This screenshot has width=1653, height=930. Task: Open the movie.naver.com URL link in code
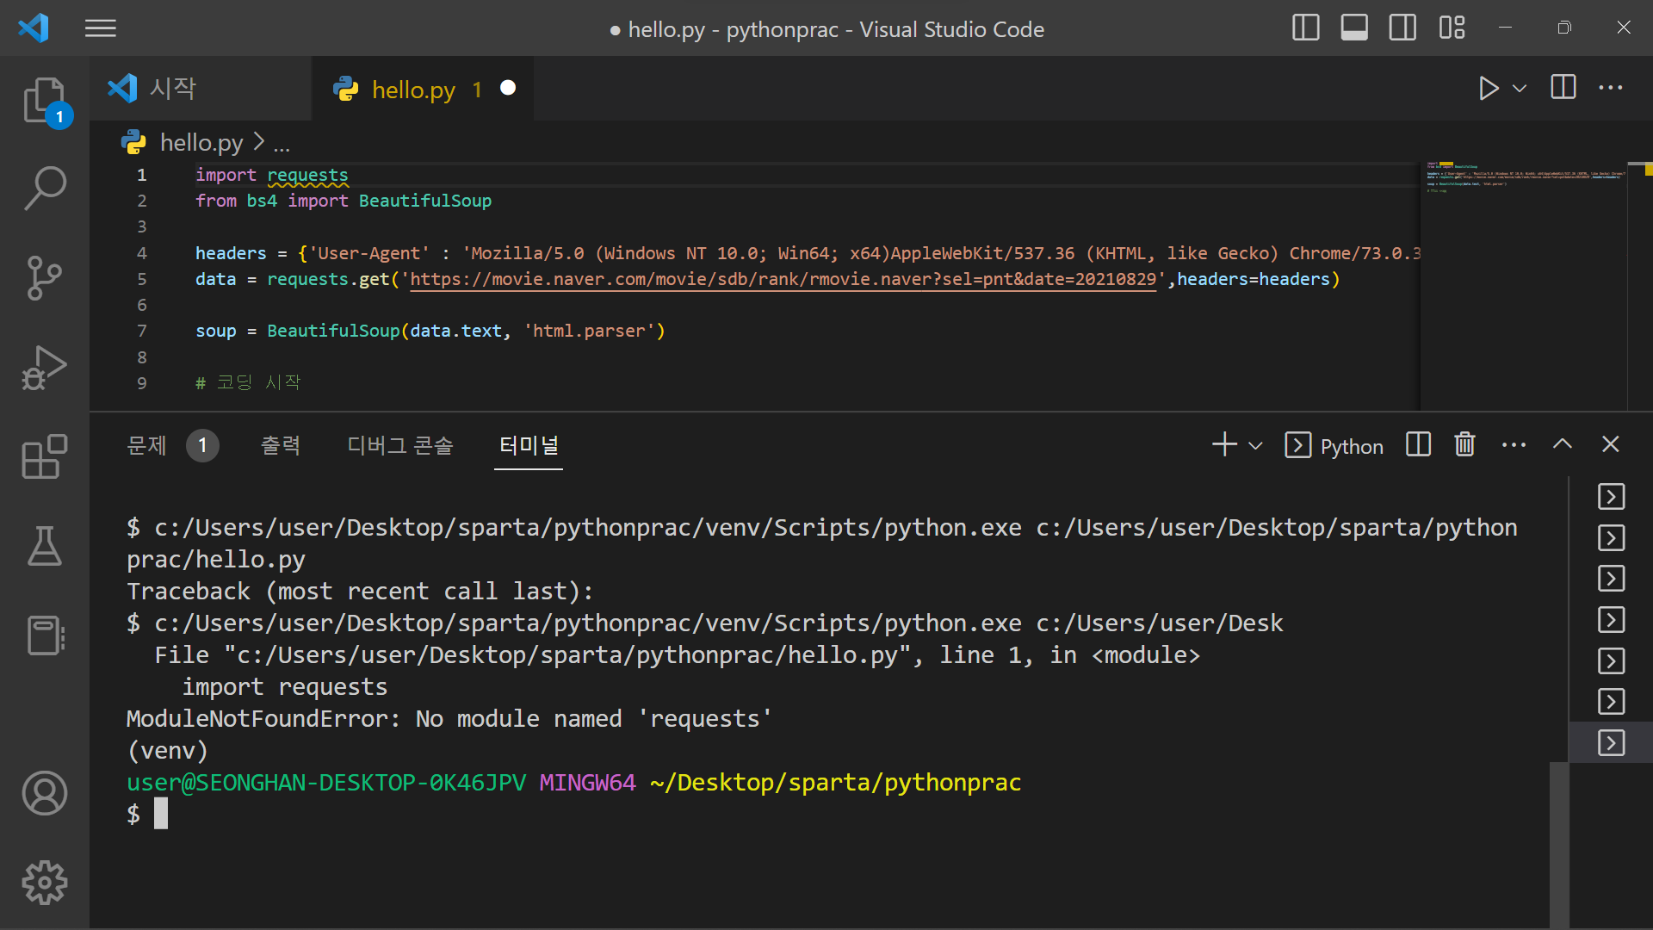pyautogui.click(x=783, y=279)
